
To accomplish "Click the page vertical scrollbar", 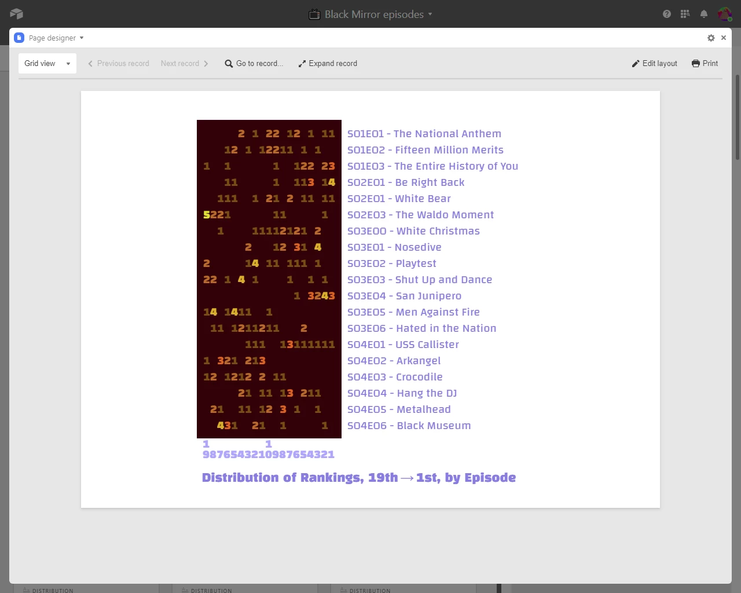I will (x=737, y=116).
